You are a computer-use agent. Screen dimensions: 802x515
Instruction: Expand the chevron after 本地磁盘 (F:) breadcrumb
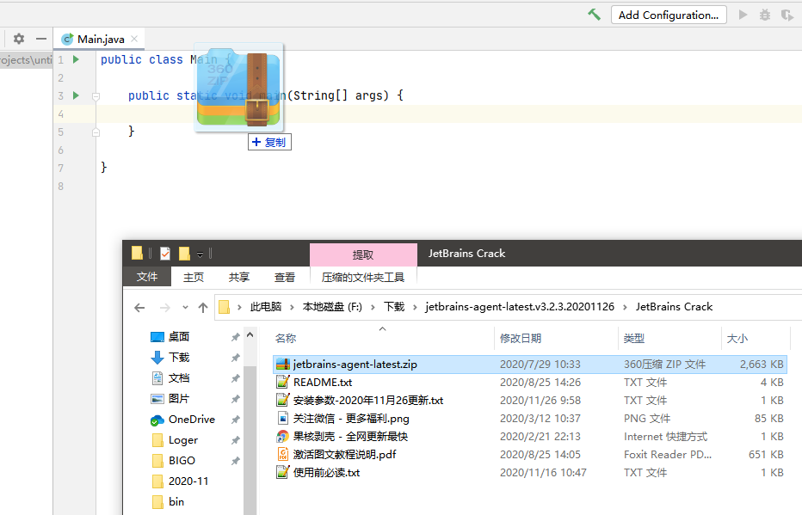tap(373, 307)
